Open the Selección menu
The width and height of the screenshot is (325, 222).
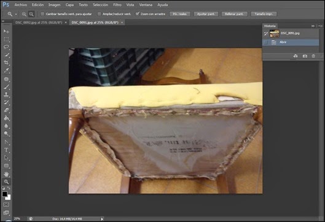(100, 5)
